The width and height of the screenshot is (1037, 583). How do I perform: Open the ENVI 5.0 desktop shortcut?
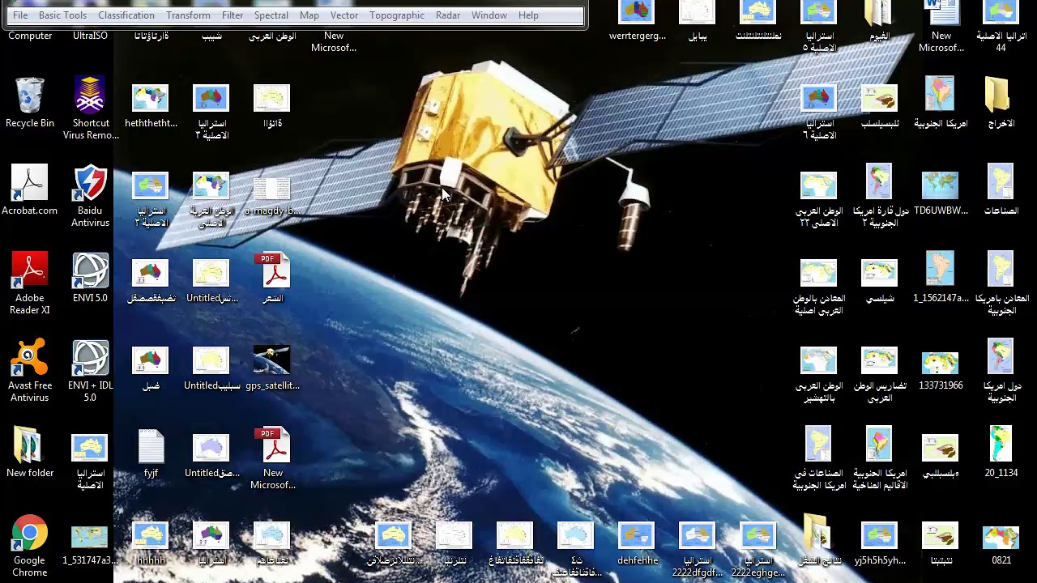[x=90, y=278]
